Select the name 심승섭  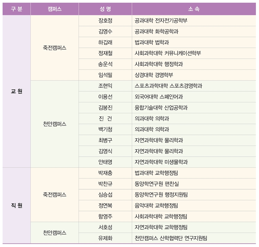point(105,195)
